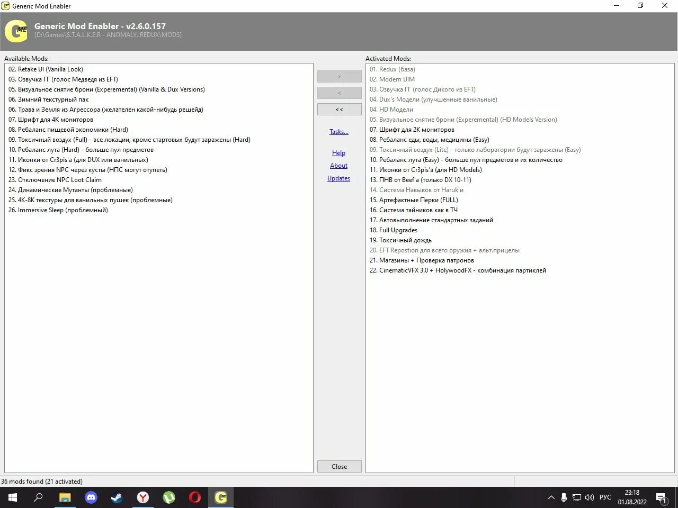
Task: Select '09. Токсичный воздух (Full)' mod
Action: 129,140
